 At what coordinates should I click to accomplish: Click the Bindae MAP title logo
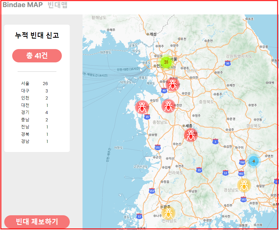[x=21, y=5]
